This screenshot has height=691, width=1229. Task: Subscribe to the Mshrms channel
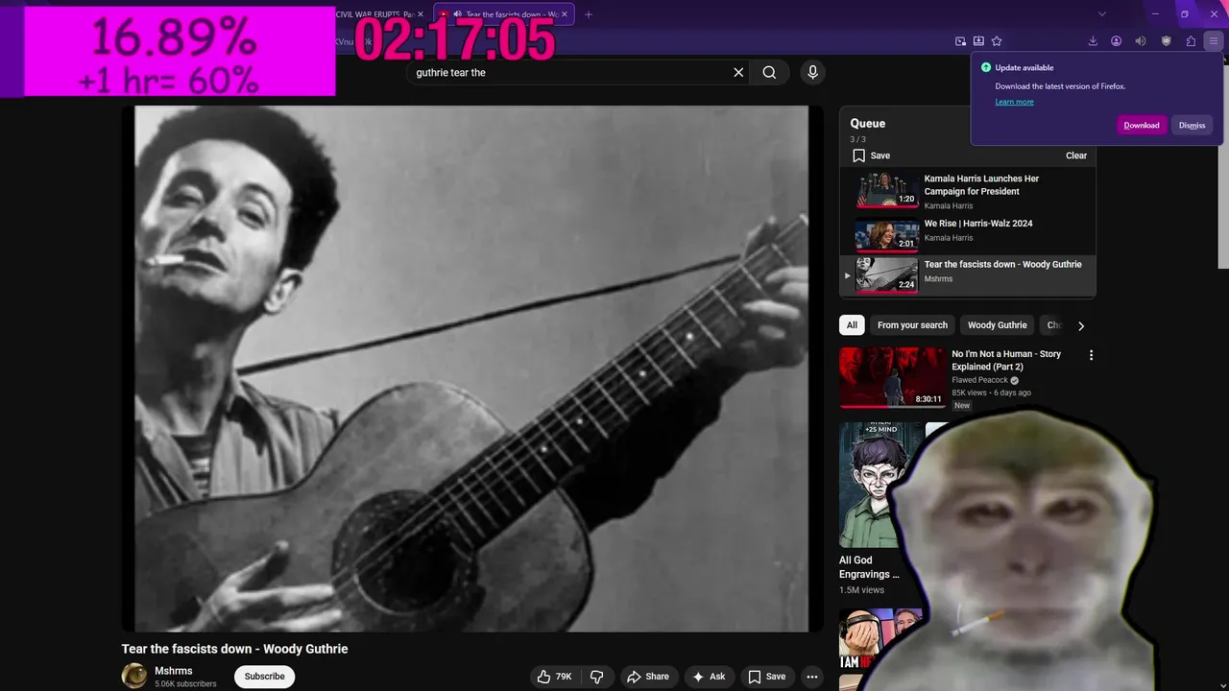pos(264,677)
